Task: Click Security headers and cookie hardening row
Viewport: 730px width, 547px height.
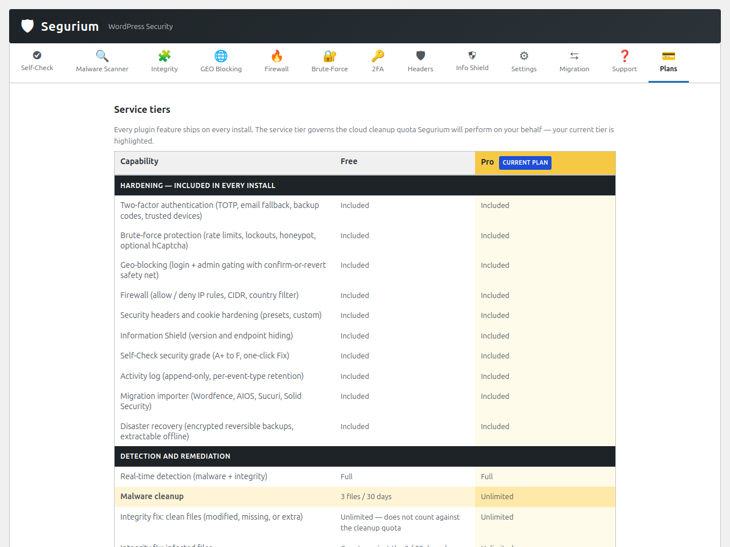Action: coord(221,315)
